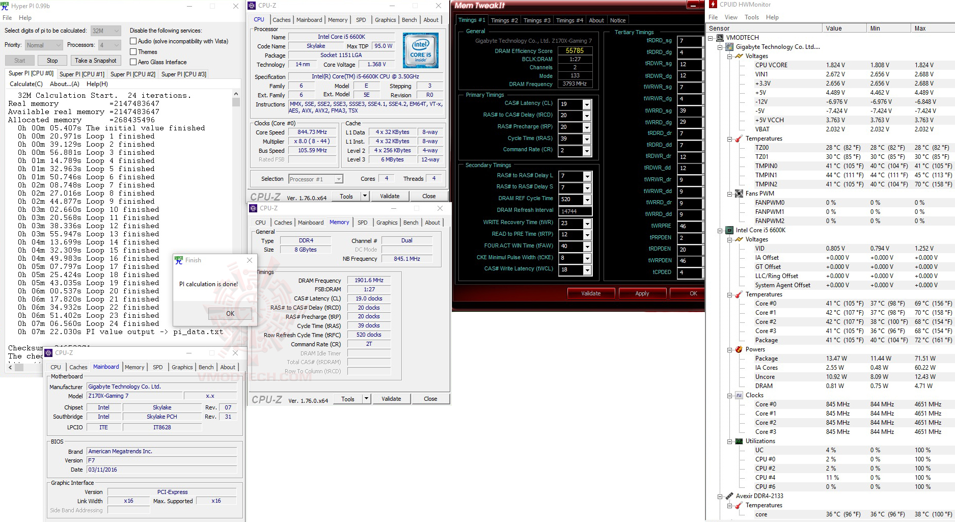Click Validate in the CPU-Z Memory window
Viewport: 955px width, 522px height.
[x=391, y=399]
